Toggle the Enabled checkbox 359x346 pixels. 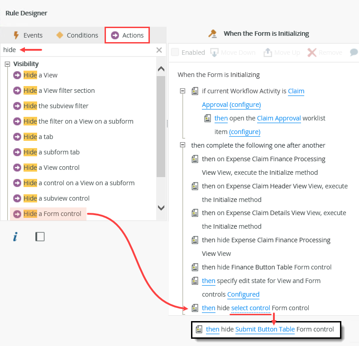click(175, 53)
